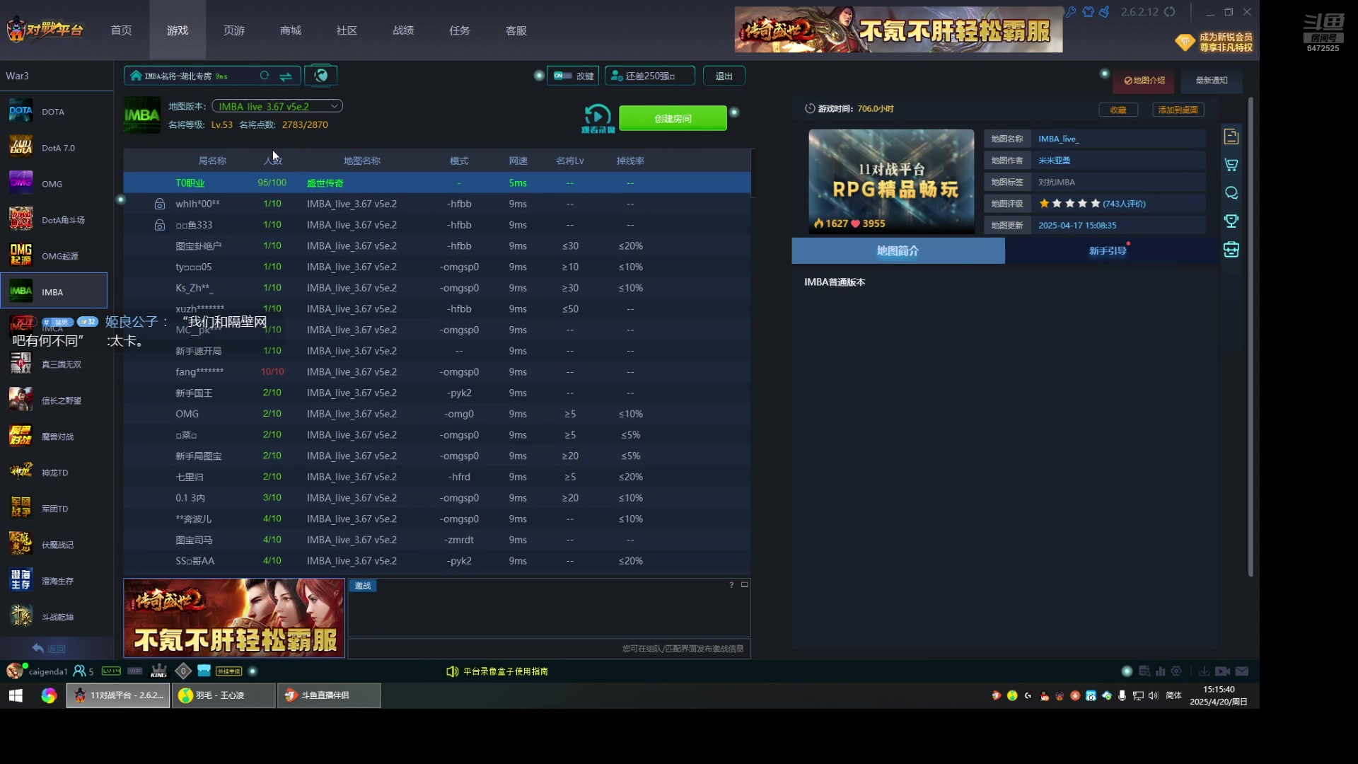The image size is (1358, 764).
Task: Select the 军团TD game icon
Action: tap(21, 508)
